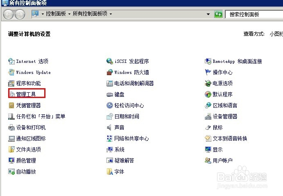
Task: Click the 程序和功能 icon
Action: pos(11,83)
